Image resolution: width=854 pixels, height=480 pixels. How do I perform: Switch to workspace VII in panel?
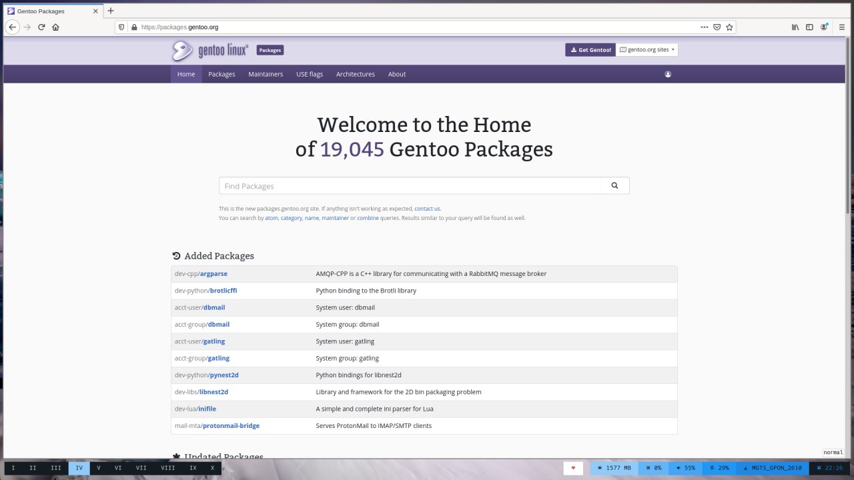(141, 468)
